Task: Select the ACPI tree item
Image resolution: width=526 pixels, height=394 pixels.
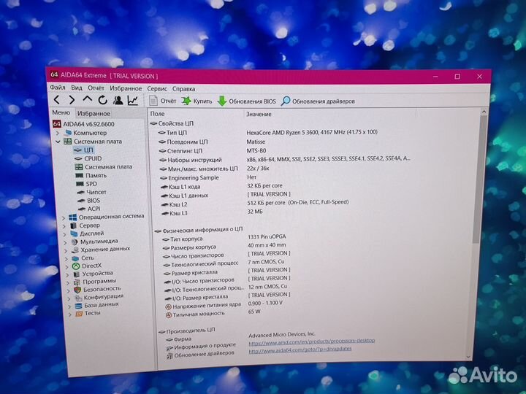Action: click(x=89, y=209)
